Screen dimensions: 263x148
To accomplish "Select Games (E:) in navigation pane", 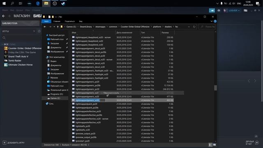I will 55,98.
